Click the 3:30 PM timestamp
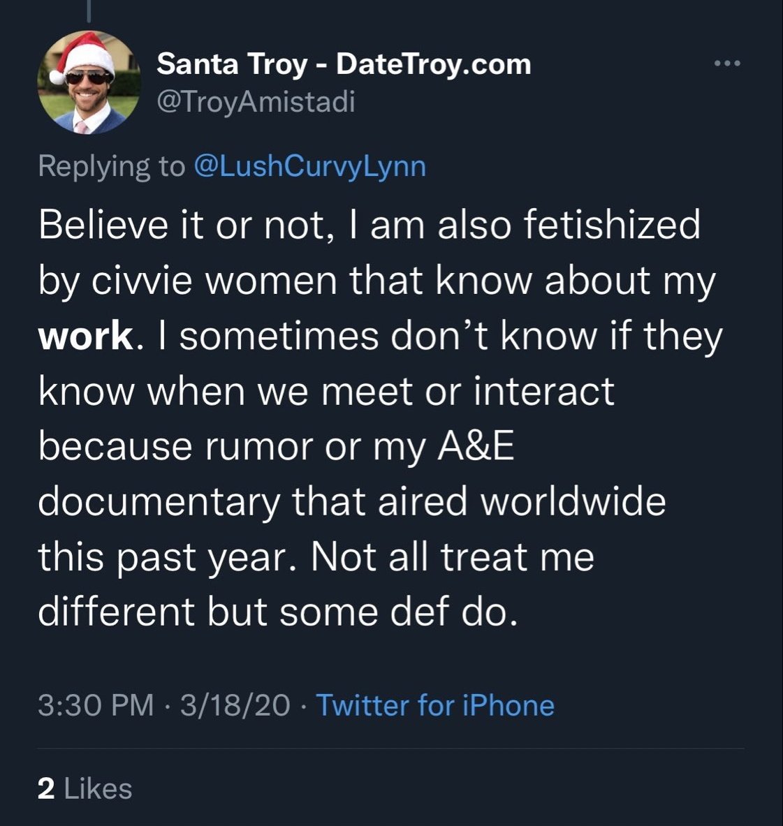 point(96,705)
